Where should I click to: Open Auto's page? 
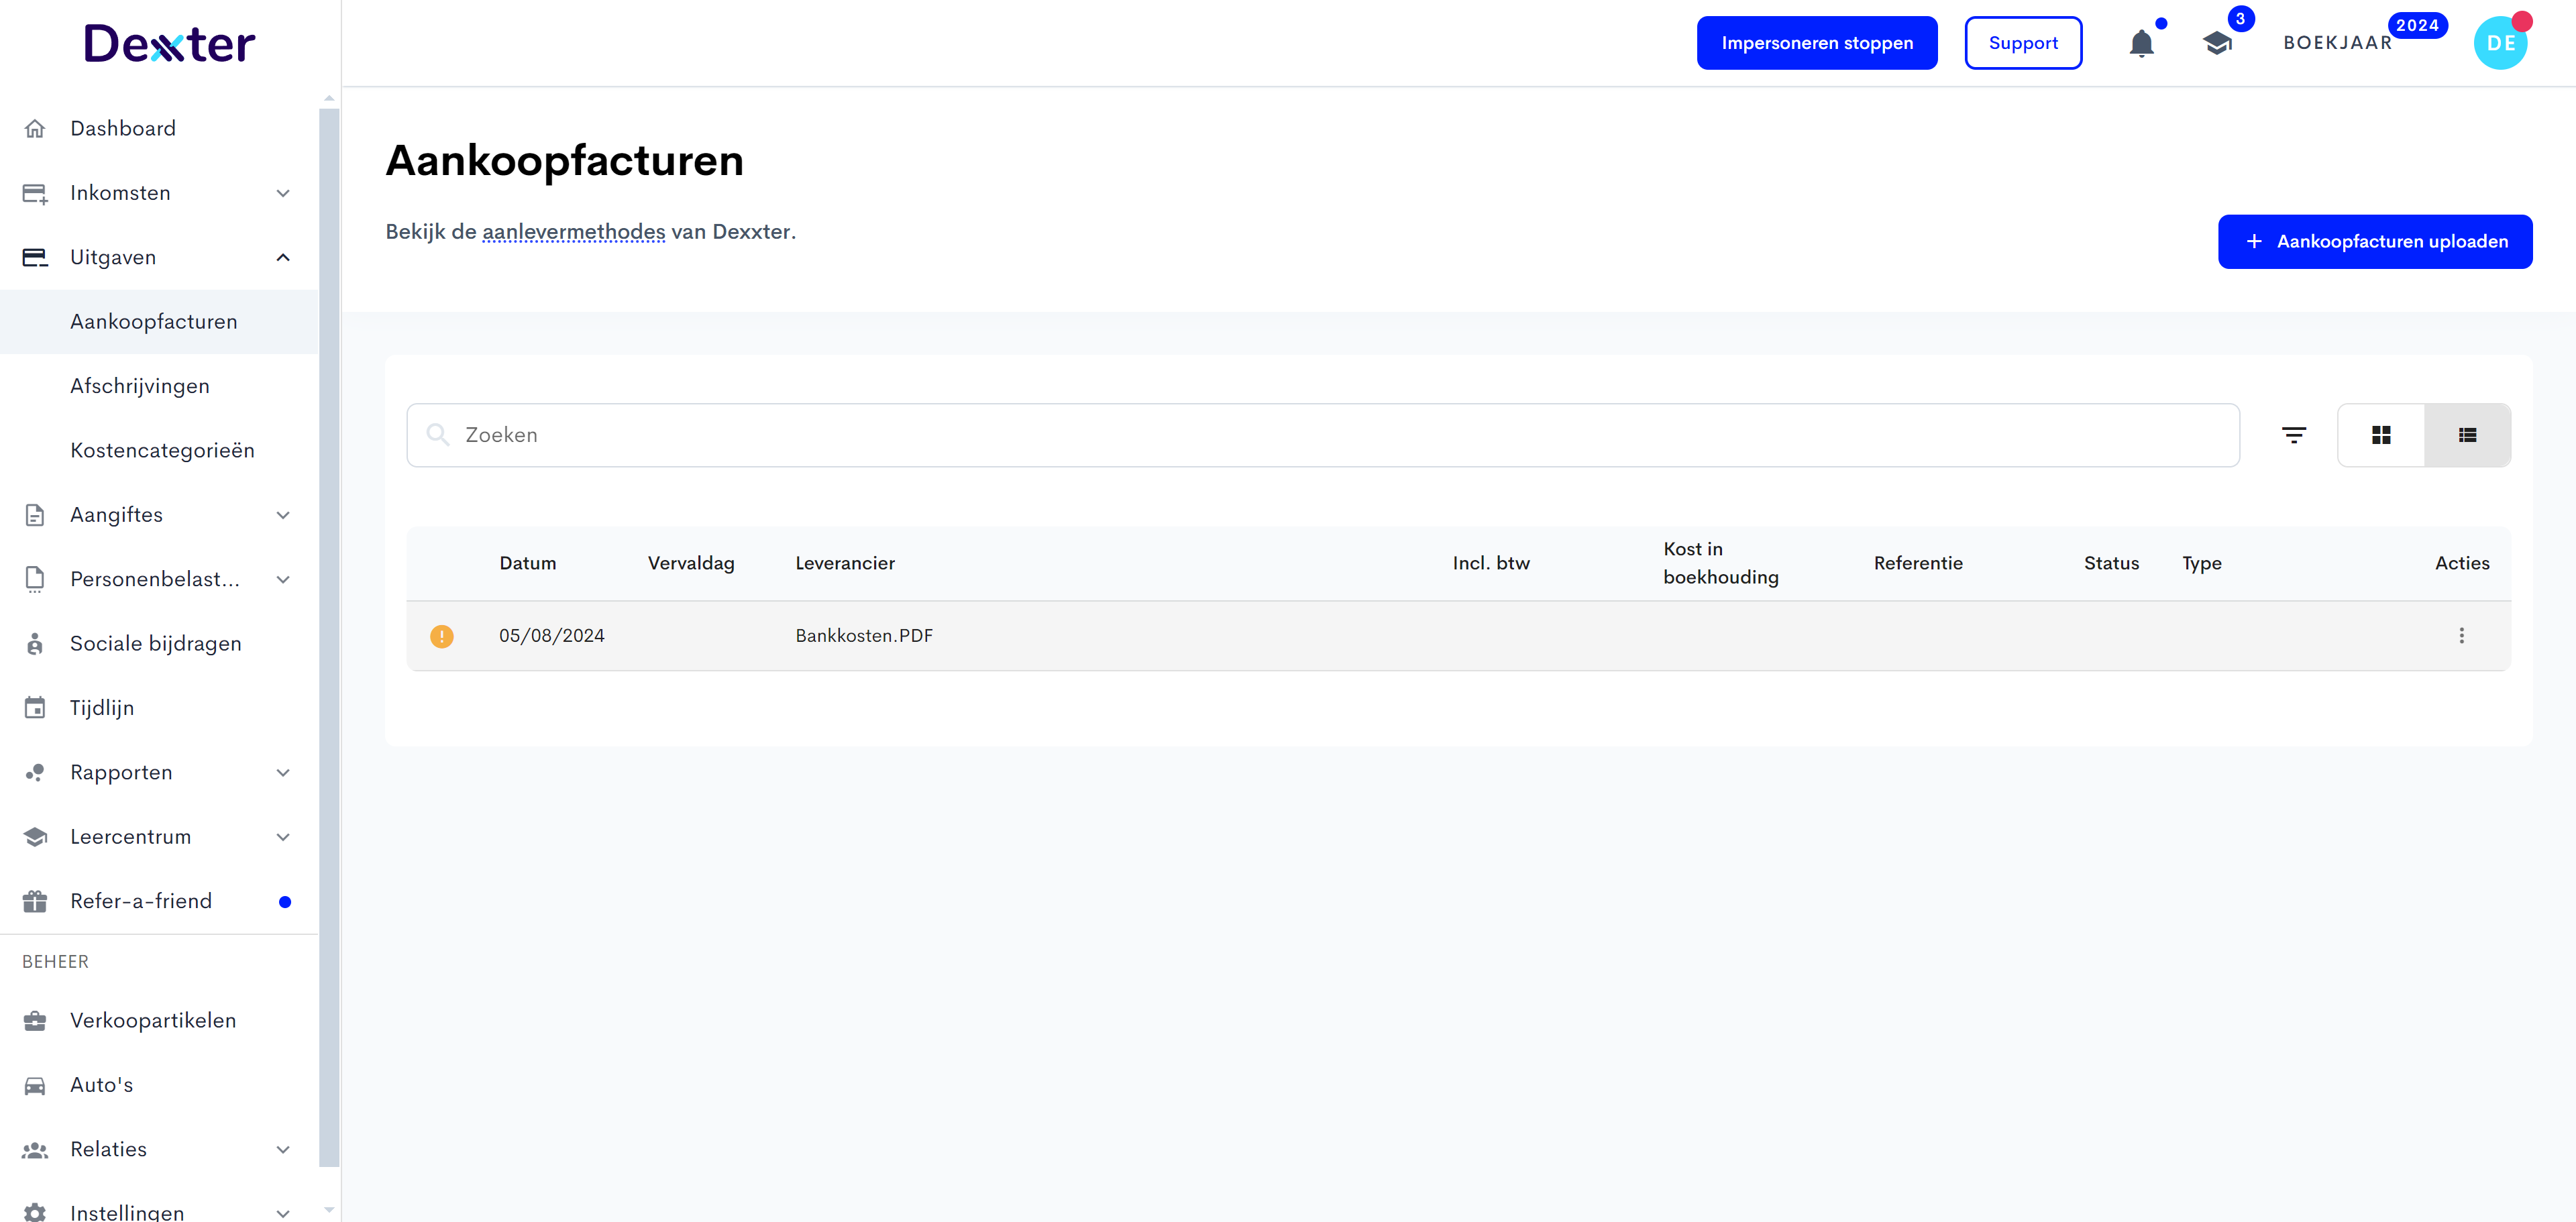pos(159,1085)
